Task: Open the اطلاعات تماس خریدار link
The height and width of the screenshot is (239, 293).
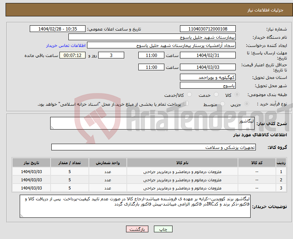Action: pos(66,45)
